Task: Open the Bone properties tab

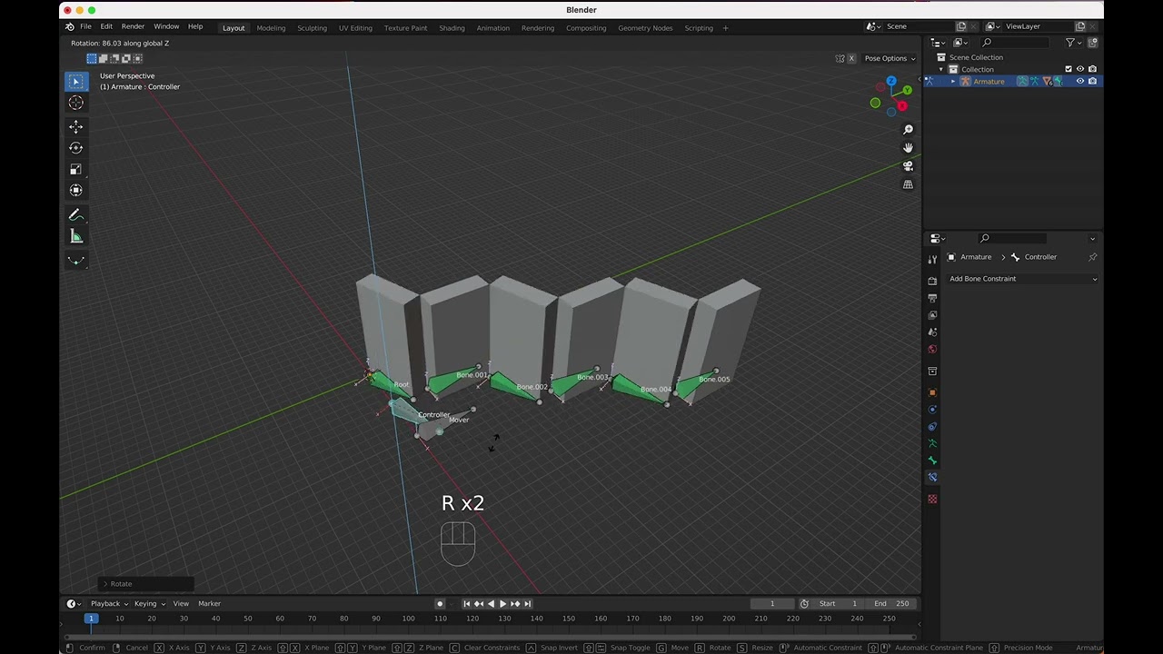Action: (932, 461)
